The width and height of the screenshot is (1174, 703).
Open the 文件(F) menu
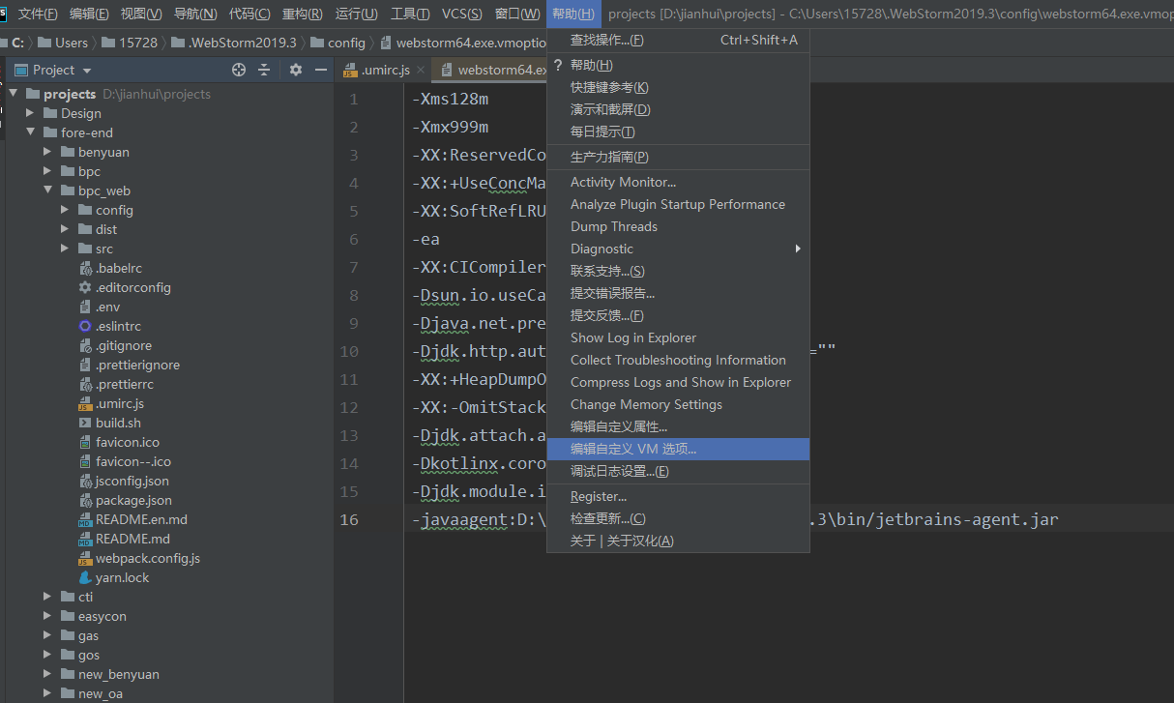(x=38, y=14)
